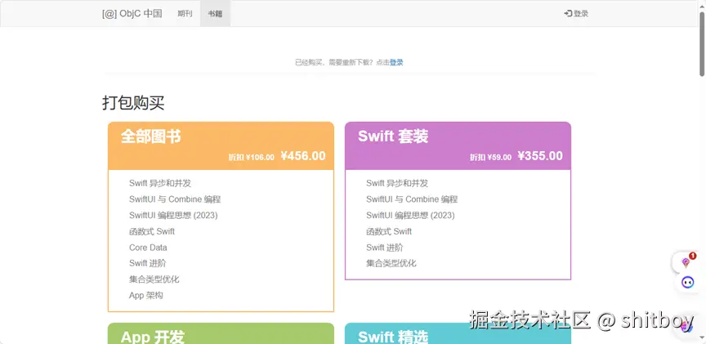Open the teal Swift 精选 bundle card
The height and width of the screenshot is (344, 706).
coord(458,333)
